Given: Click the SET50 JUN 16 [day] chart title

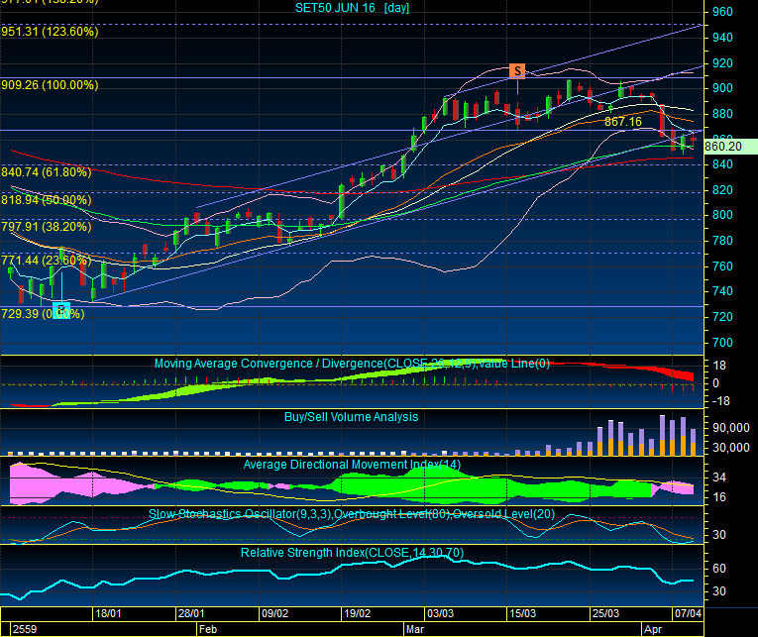Looking at the screenshot, I should pyautogui.click(x=353, y=8).
